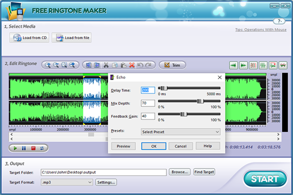Screen dimensions: 293x195
Task: Click Preview in the Echo dialog
Action: pyautogui.click(x=123, y=146)
